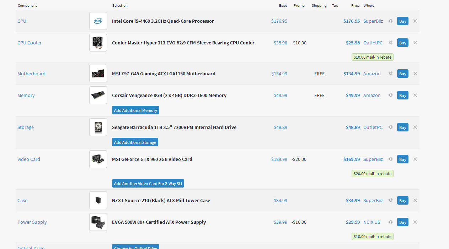Remove the MSI GTX 960 video card with X

[415, 159]
